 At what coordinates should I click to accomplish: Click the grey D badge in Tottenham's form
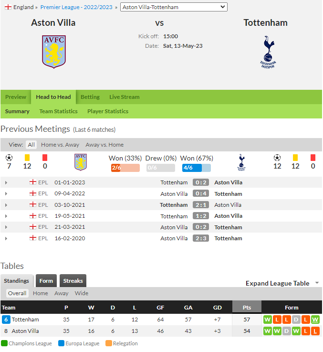point(296,320)
